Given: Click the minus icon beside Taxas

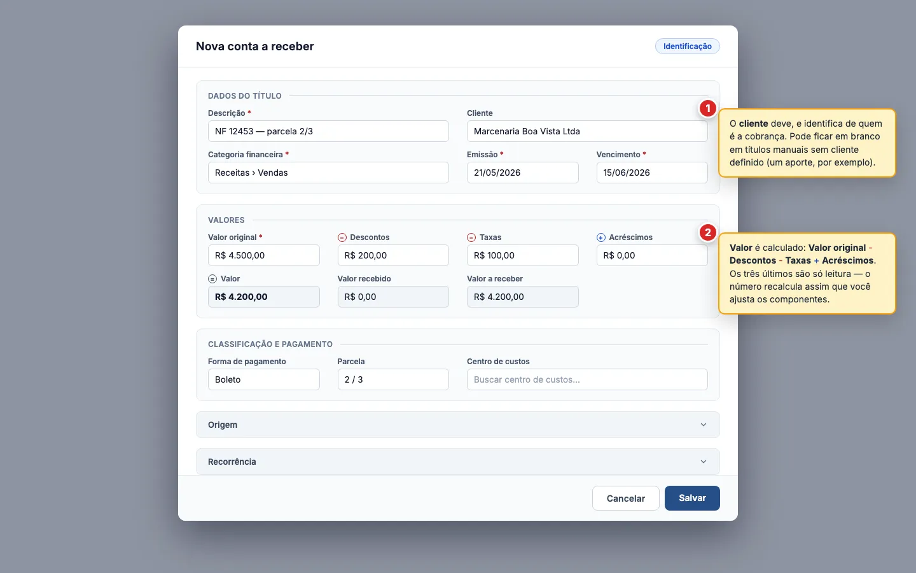Looking at the screenshot, I should click(x=471, y=237).
